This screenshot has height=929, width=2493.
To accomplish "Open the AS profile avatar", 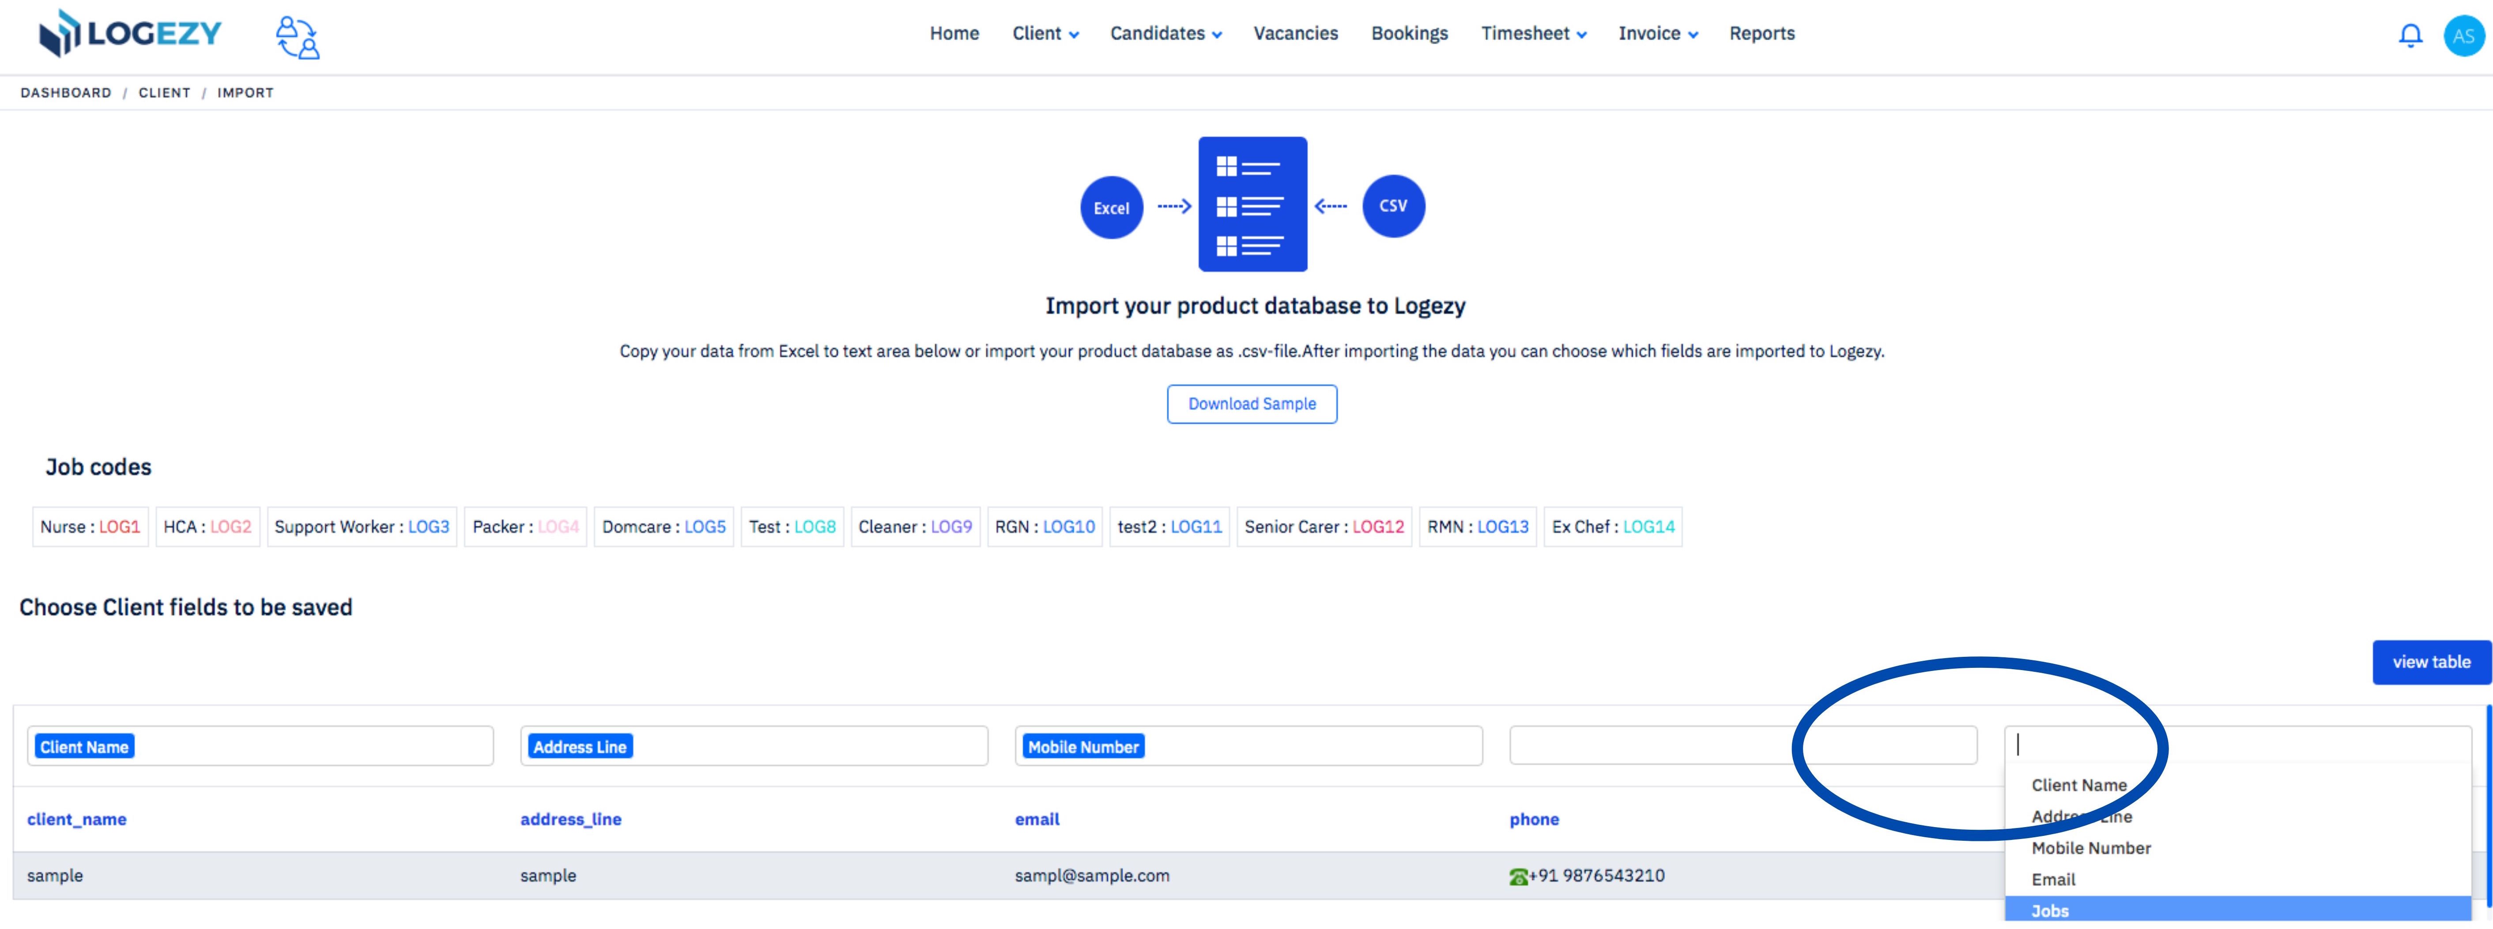I will click(2463, 36).
